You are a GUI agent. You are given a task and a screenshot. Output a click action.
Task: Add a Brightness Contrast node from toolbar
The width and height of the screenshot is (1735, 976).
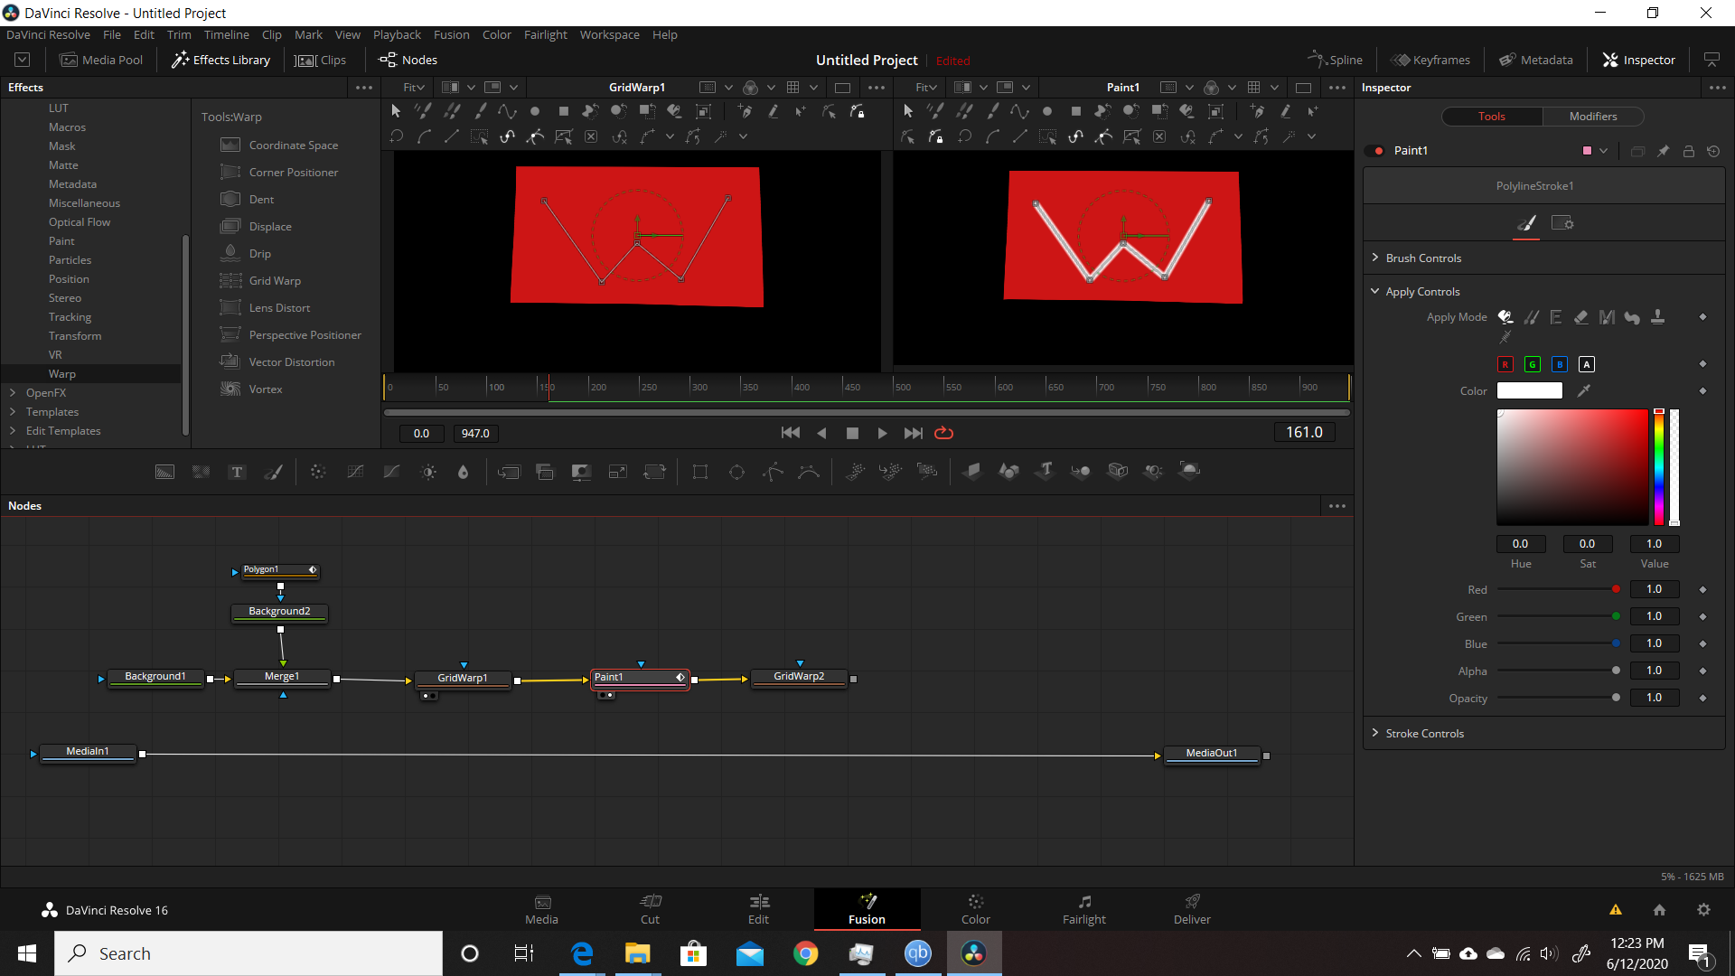pyautogui.click(x=428, y=472)
